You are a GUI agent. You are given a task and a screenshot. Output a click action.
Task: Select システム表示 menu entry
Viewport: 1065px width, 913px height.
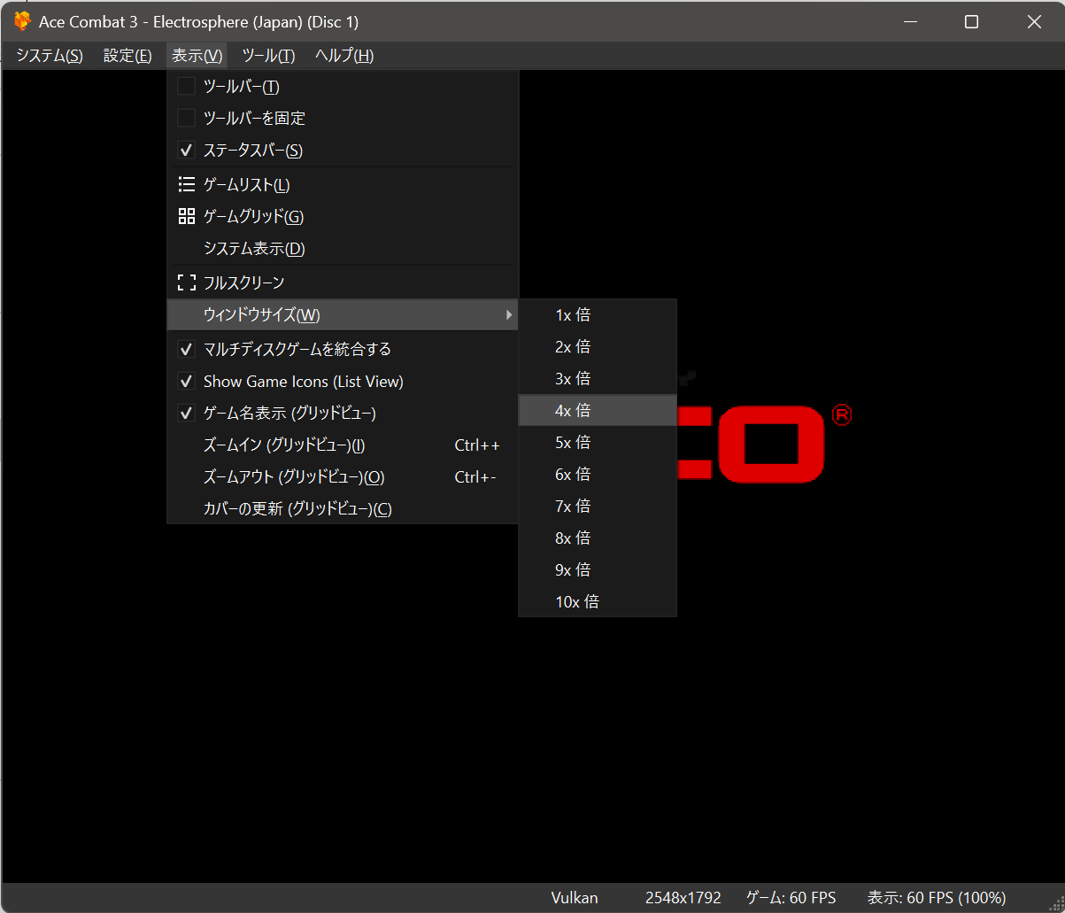(342, 249)
